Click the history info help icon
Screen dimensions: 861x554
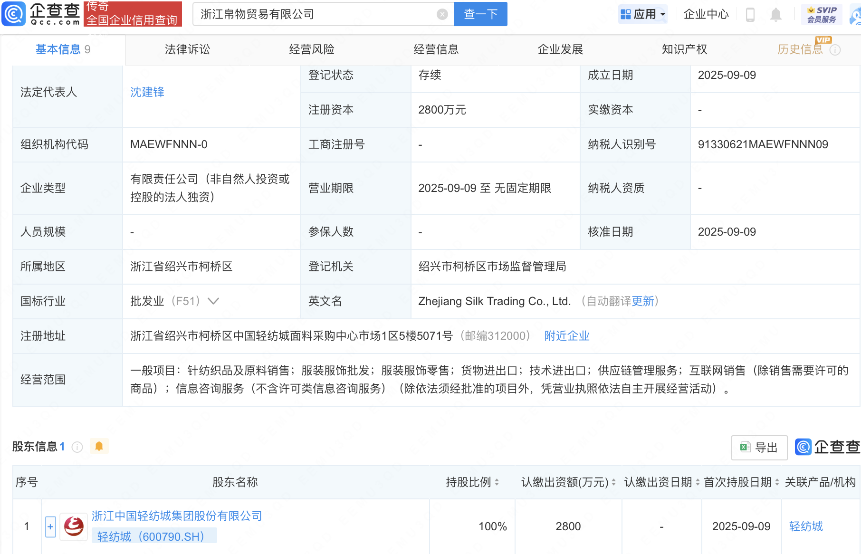click(835, 50)
